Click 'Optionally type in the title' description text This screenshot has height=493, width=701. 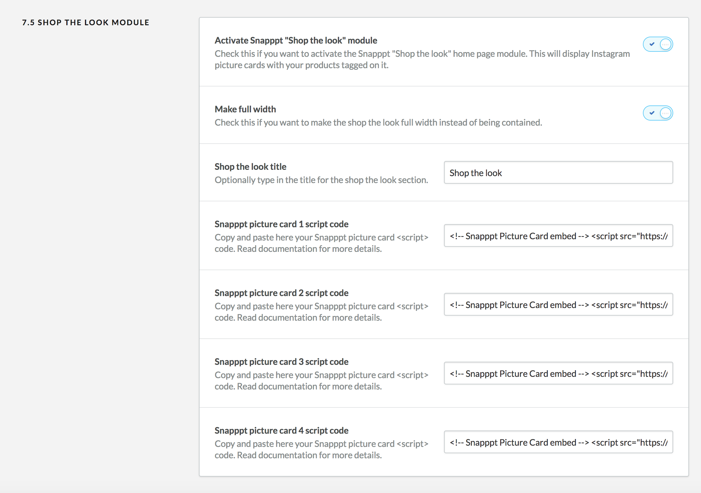click(x=321, y=180)
